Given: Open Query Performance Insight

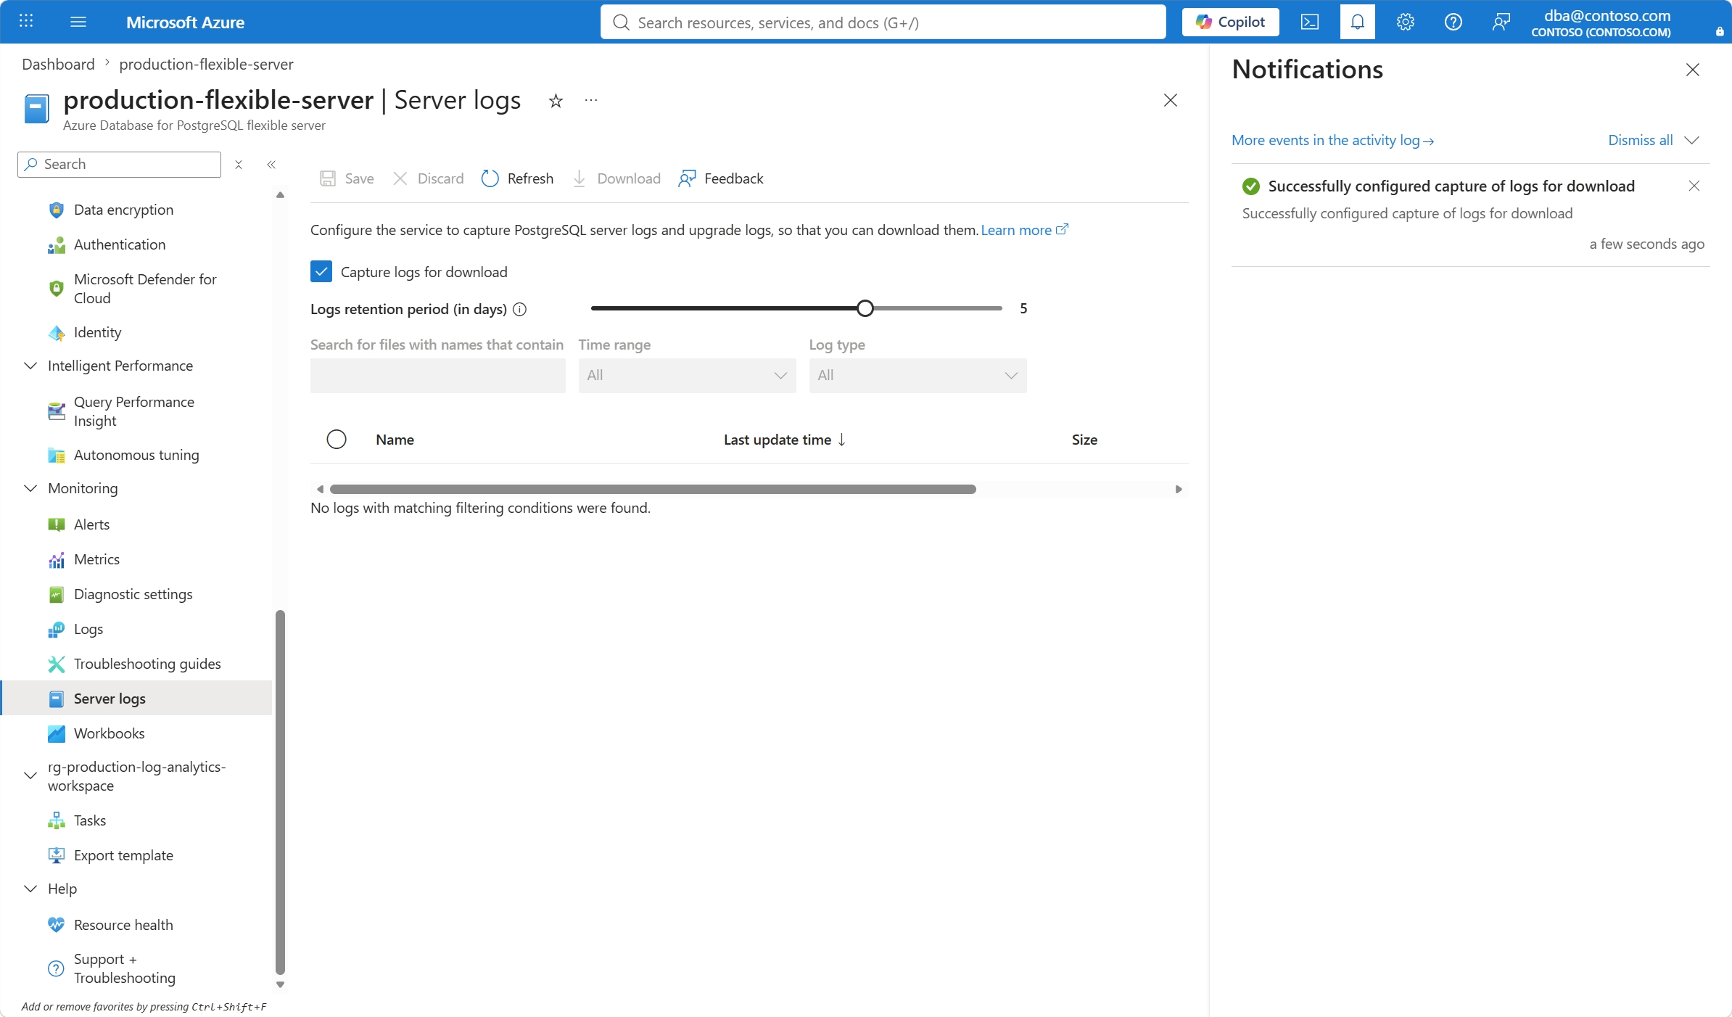Looking at the screenshot, I should tap(134, 411).
